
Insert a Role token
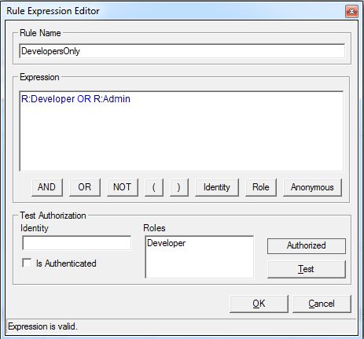pyautogui.click(x=261, y=187)
